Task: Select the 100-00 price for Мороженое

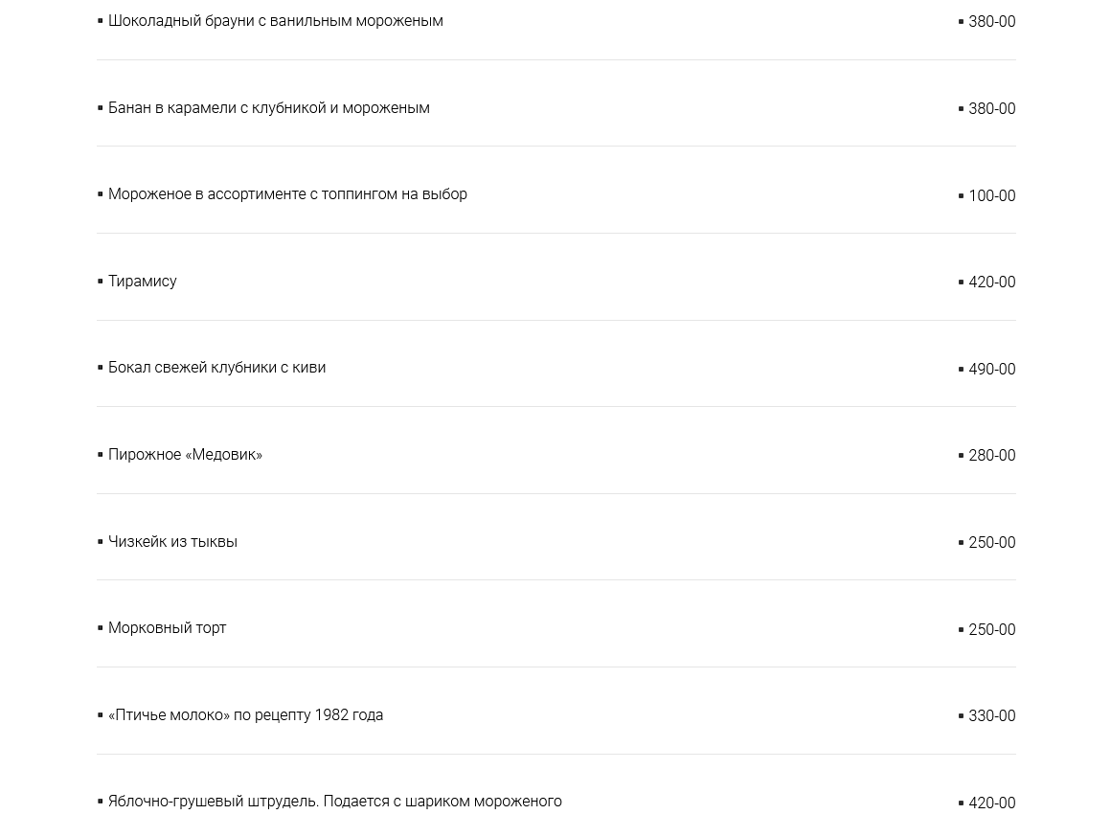Action: (x=991, y=196)
